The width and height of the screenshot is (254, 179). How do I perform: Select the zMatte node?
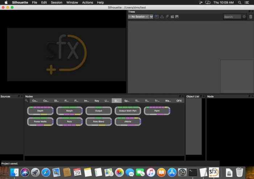coord(128,122)
